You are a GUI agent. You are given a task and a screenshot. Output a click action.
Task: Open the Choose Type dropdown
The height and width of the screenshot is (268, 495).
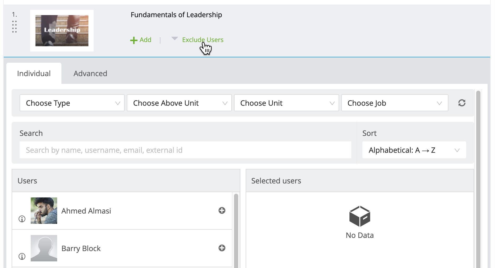(72, 103)
